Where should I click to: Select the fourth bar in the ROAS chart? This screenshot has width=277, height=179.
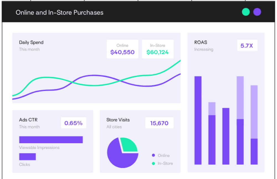[240, 120]
